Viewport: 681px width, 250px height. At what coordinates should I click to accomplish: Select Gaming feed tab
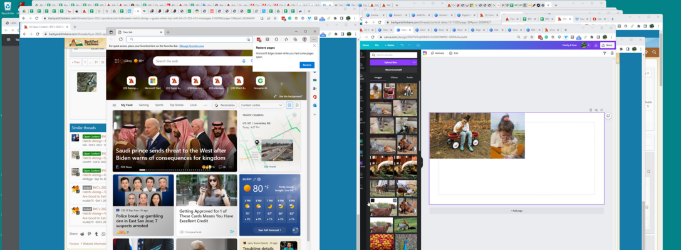coord(143,105)
